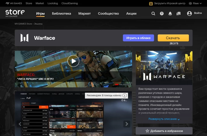
Task: Click Играть в облаке button
Action: tap(138, 38)
